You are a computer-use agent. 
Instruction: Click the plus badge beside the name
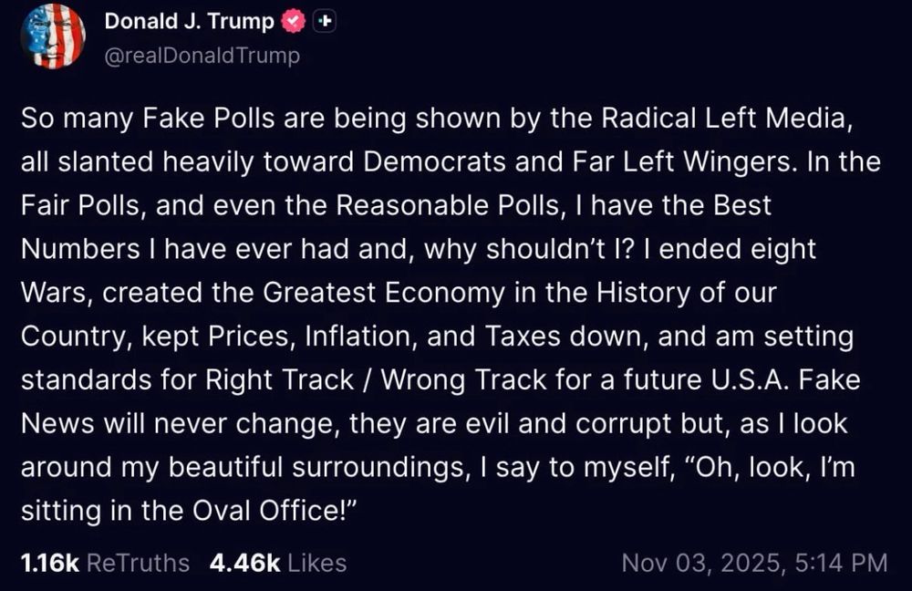point(324,22)
